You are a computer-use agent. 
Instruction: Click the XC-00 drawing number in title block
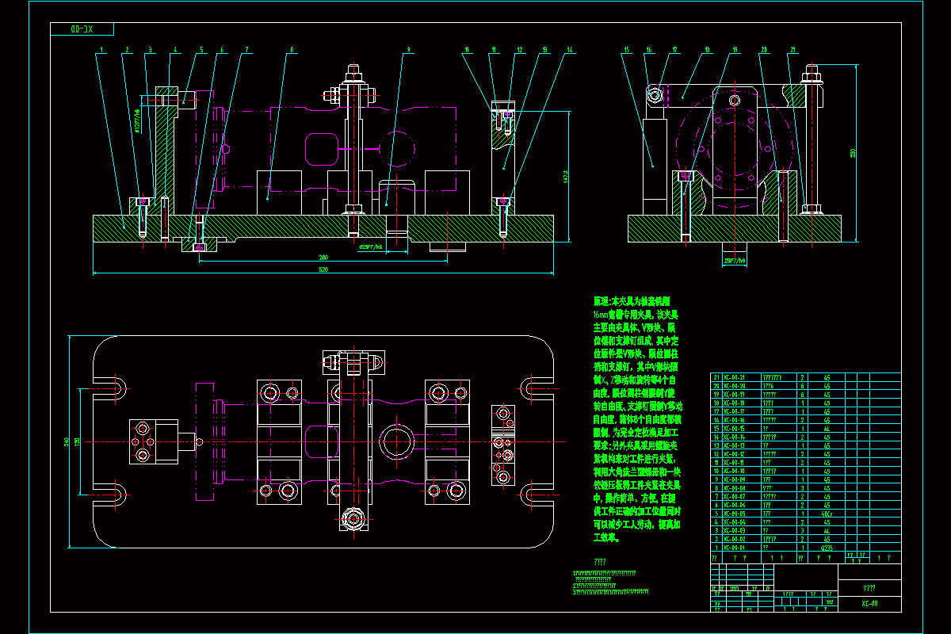(x=870, y=604)
